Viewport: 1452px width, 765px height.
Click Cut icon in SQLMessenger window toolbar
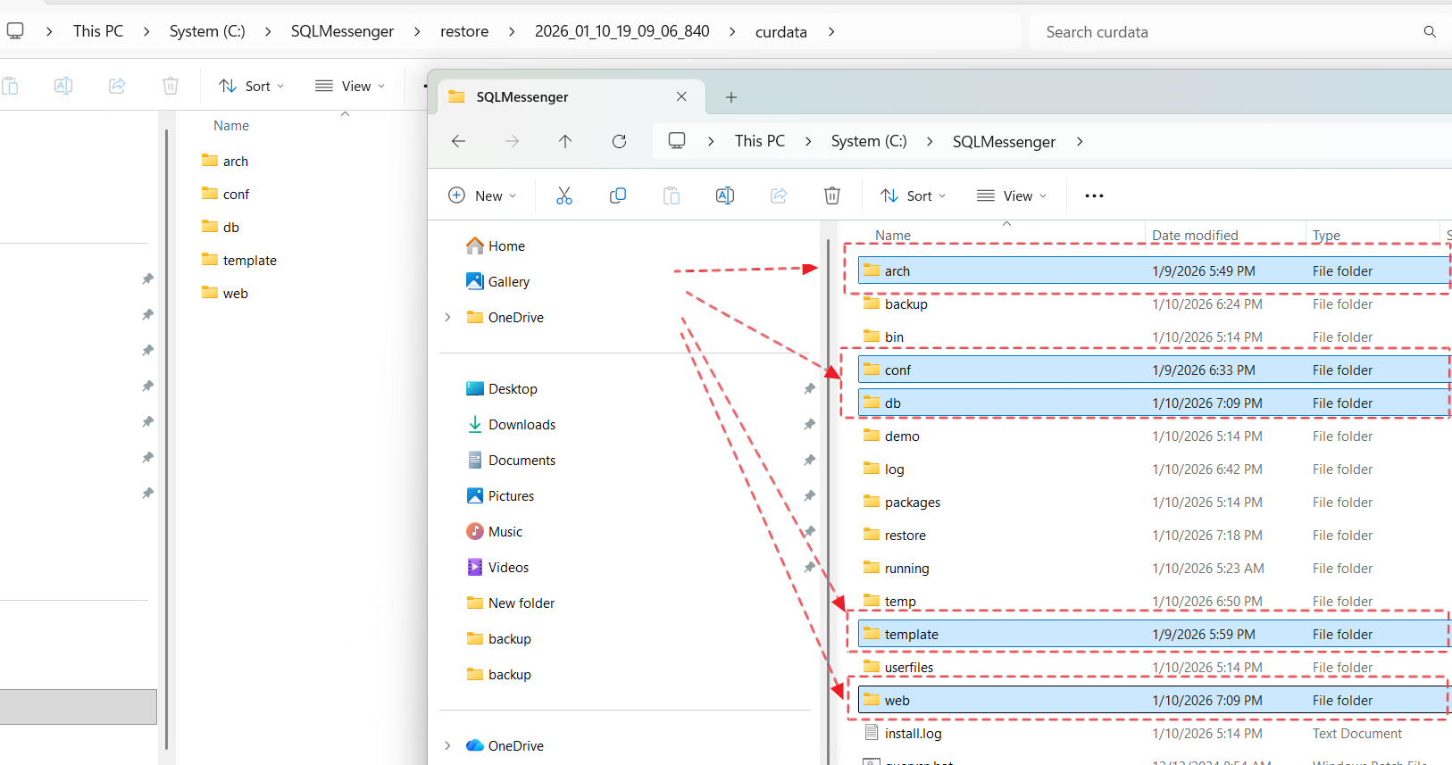click(564, 195)
